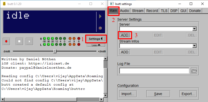208x102 pixels.
Task: Click the stop square button
Action: 20,41
